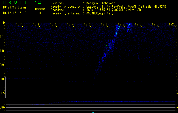Click the bright echo blob right of 1517
Screen dimensions: 178x113
[130, 27]
